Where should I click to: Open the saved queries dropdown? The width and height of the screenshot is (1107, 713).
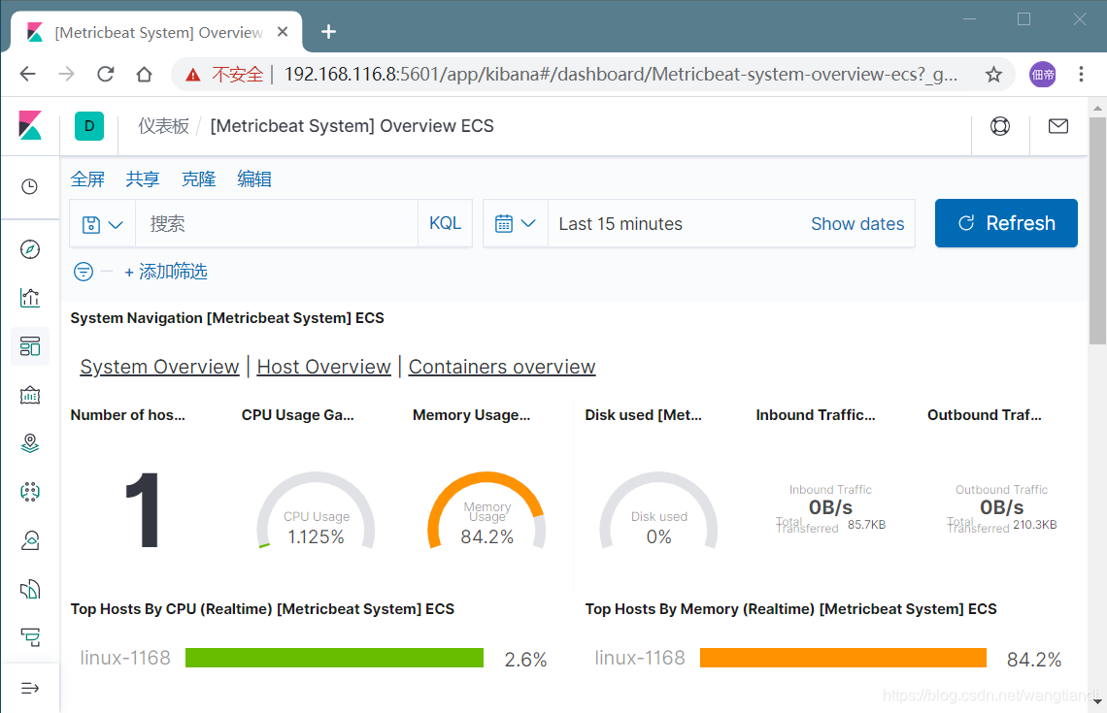102,224
